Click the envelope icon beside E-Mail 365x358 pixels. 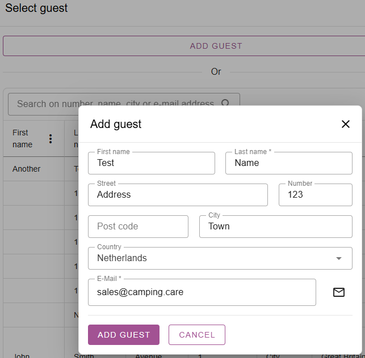(x=339, y=292)
